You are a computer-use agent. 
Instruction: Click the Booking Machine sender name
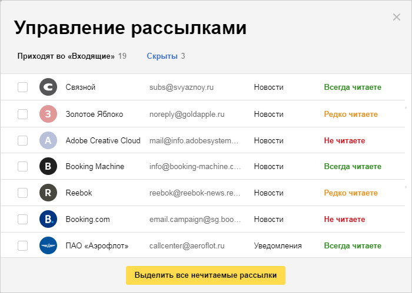(x=95, y=166)
